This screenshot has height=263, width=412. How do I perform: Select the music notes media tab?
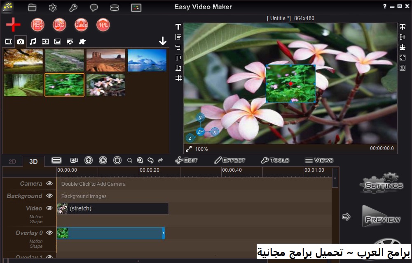click(x=33, y=41)
